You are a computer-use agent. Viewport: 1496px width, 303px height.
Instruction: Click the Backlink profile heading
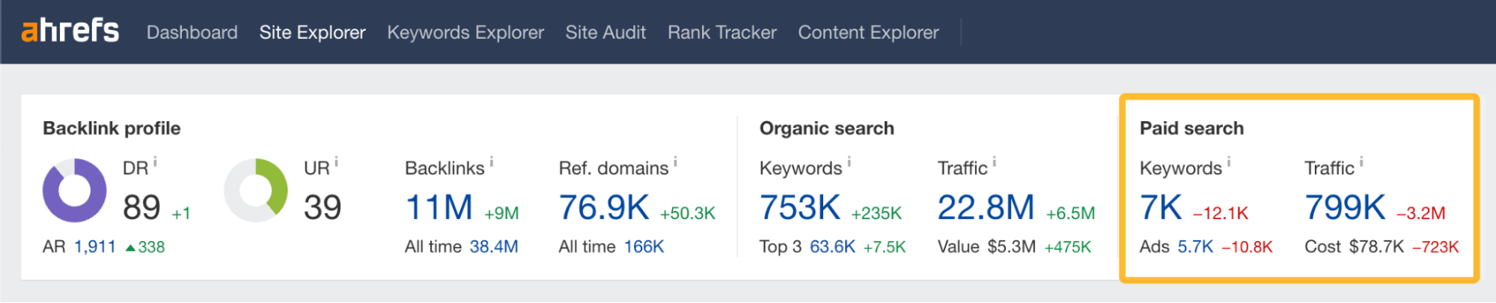click(x=112, y=129)
